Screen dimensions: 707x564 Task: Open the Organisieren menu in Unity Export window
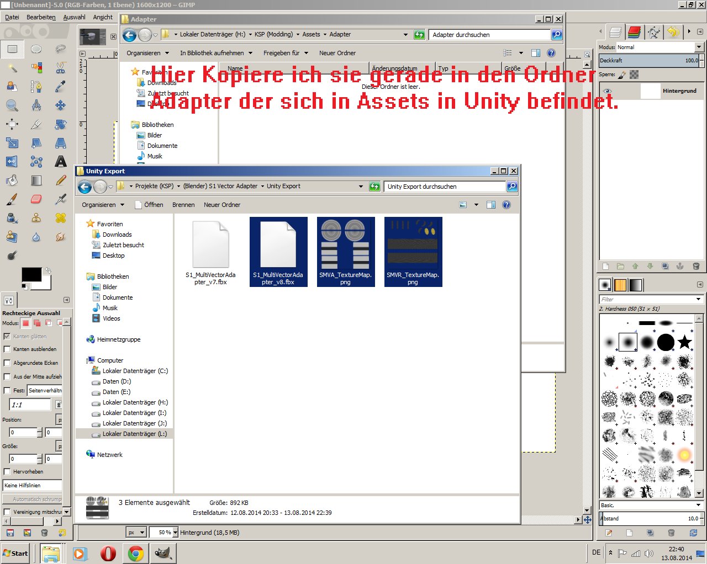(x=103, y=205)
